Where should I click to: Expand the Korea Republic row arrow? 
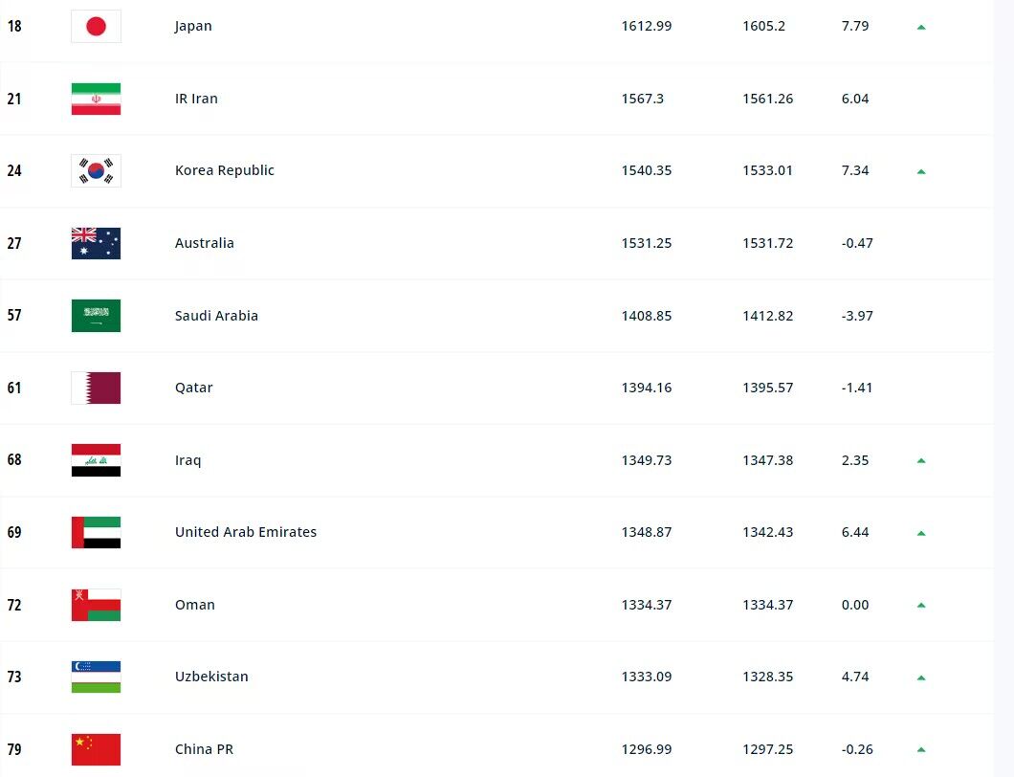tap(921, 171)
